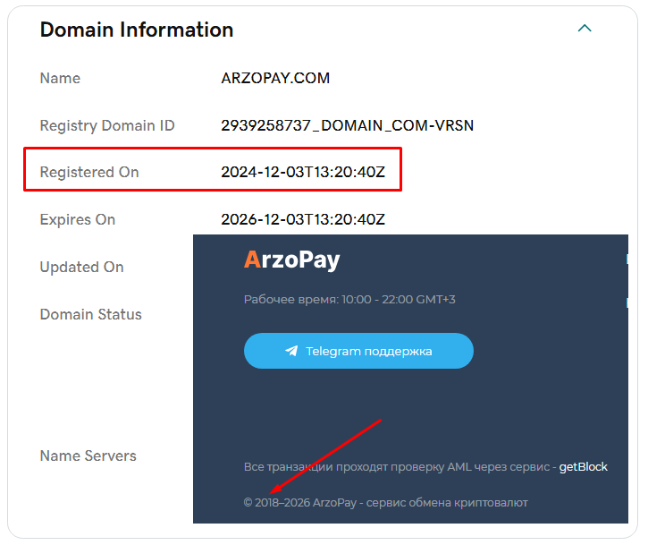
Task: Click the Name Servers label
Action: click(x=88, y=456)
